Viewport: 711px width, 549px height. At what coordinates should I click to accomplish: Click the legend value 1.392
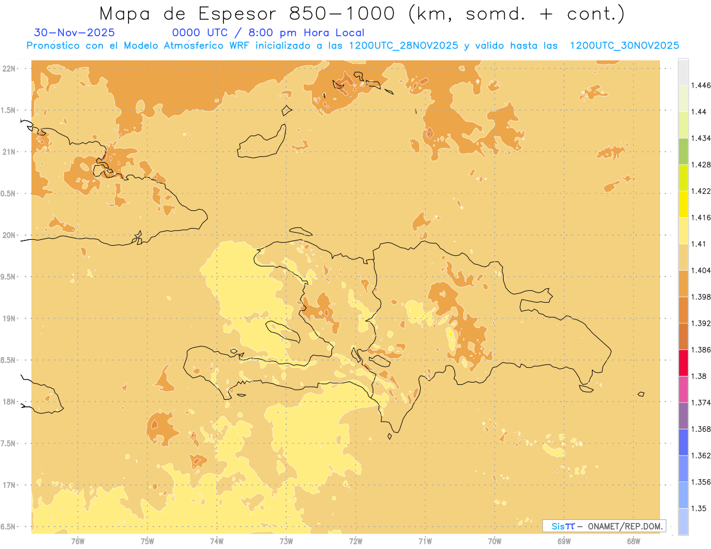coord(701,323)
